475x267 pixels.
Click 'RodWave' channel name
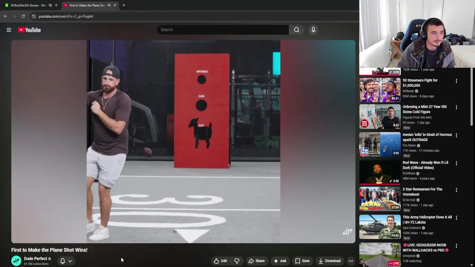409,173
